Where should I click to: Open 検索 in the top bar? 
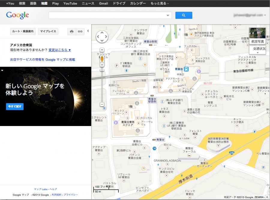click(22, 3)
